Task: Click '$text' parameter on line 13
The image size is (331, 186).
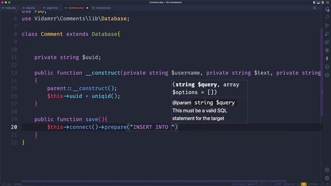Action: pyautogui.click(x=262, y=73)
